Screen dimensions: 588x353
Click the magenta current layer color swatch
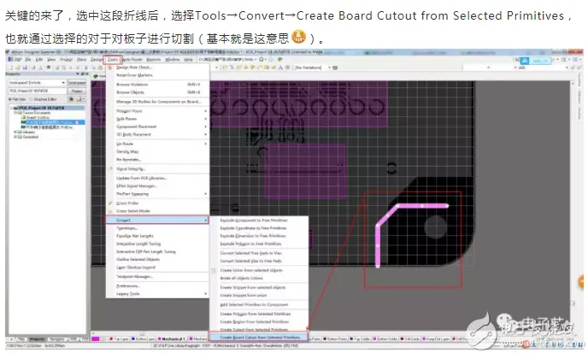[x=95, y=339]
